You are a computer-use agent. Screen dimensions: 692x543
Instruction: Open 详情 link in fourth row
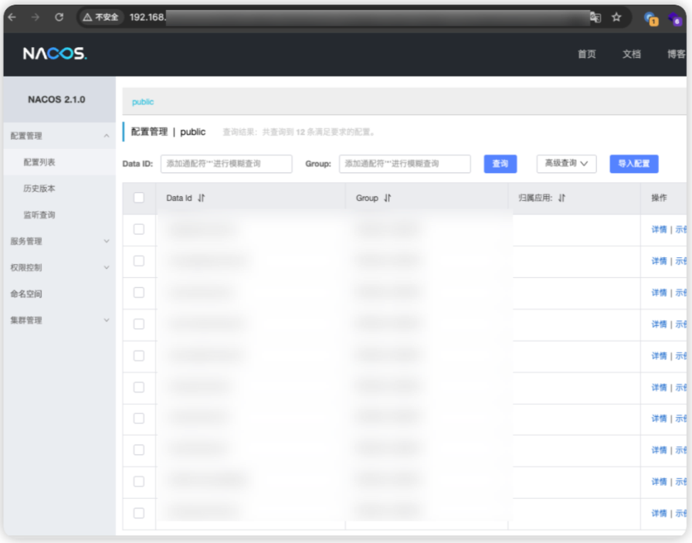pyautogui.click(x=659, y=324)
